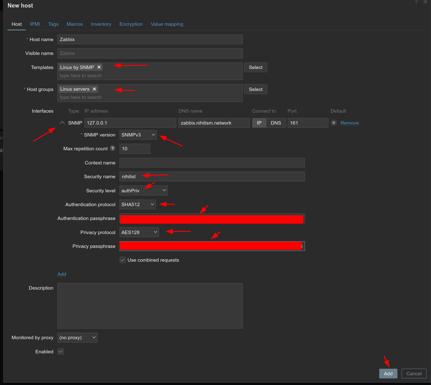Screen dimensions: 431x385
Task: Click Select button next to Templates
Action: click(x=256, y=67)
